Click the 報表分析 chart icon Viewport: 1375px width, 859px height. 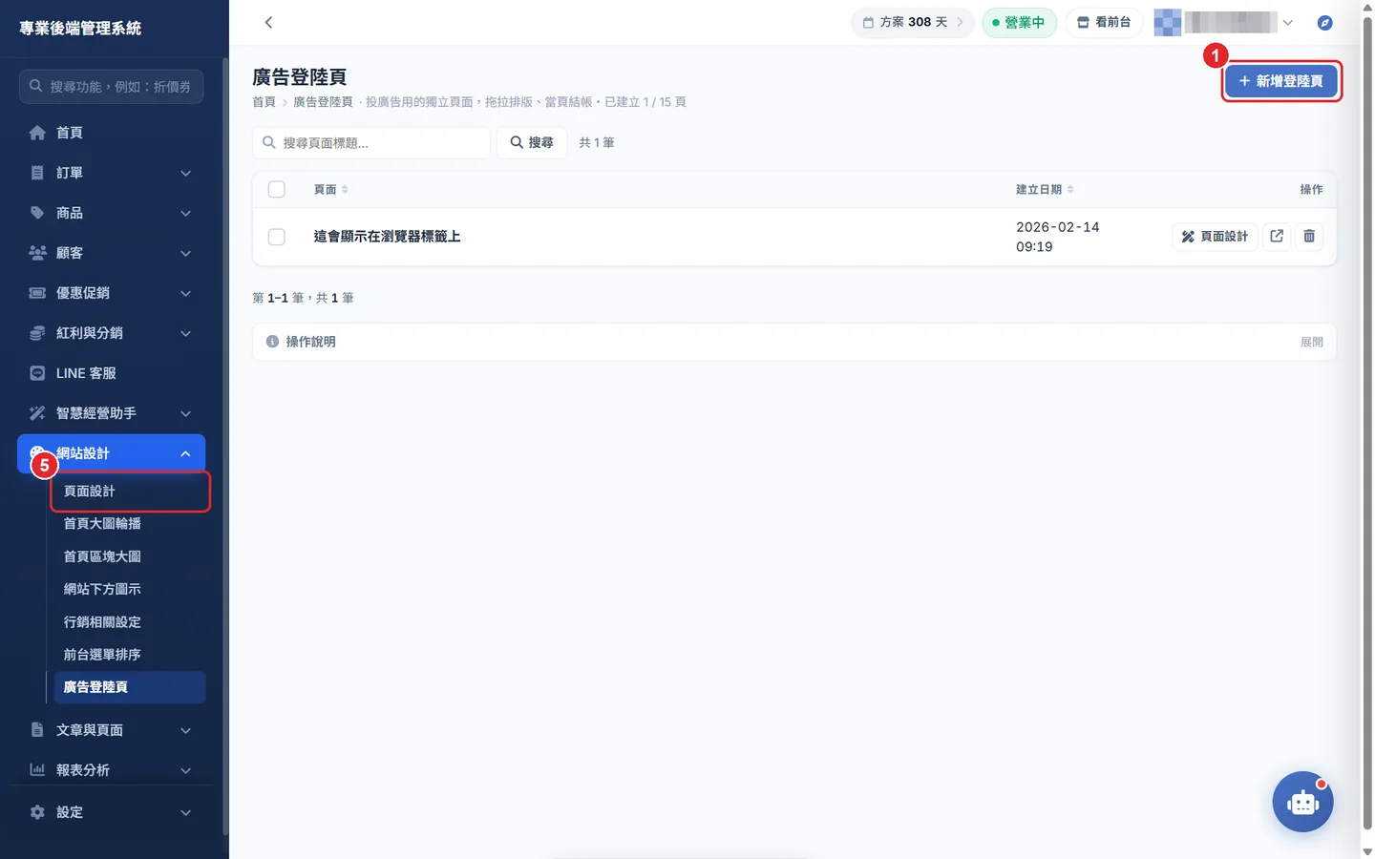[37, 770]
